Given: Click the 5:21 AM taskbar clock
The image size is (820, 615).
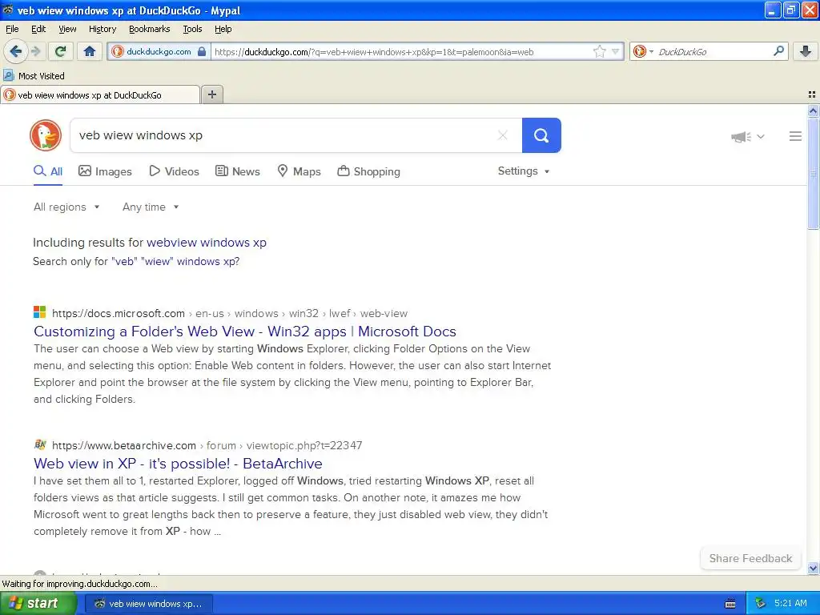Looking at the screenshot, I should [x=790, y=603].
